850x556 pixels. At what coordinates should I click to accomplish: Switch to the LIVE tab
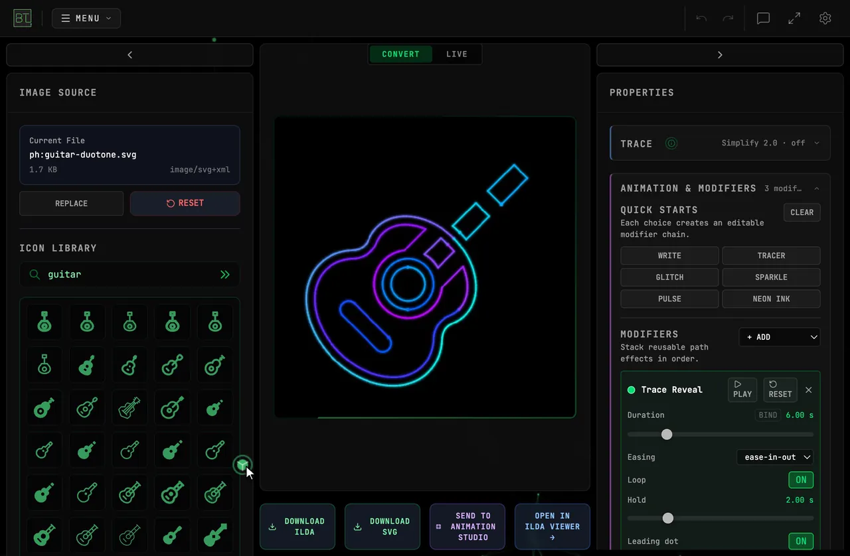click(x=457, y=54)
